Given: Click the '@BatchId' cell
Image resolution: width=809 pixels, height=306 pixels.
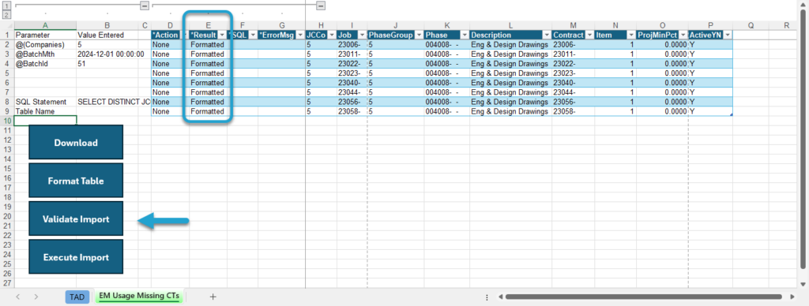Looking at the screenshot, I should (x=45, y=64).
